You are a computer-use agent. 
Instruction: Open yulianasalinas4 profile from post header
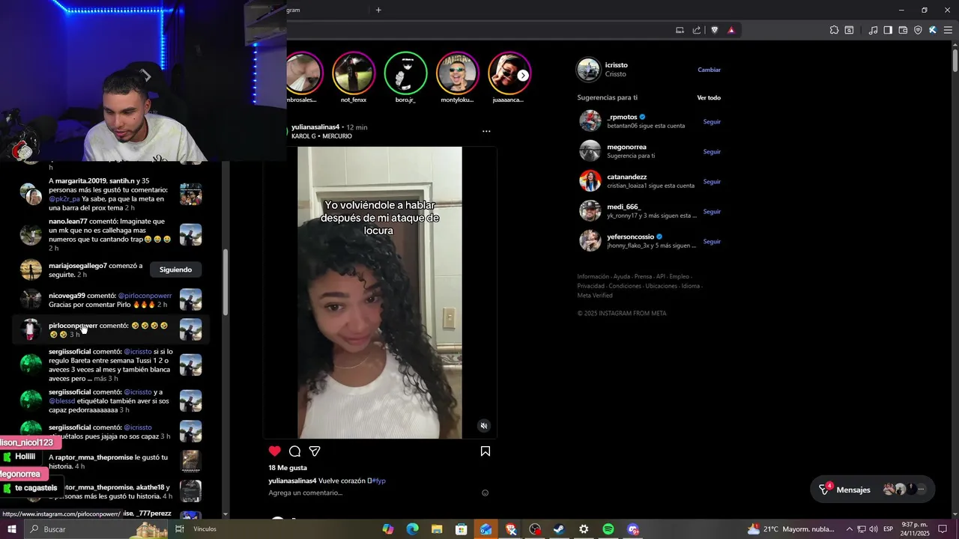[x=315, y=127]
